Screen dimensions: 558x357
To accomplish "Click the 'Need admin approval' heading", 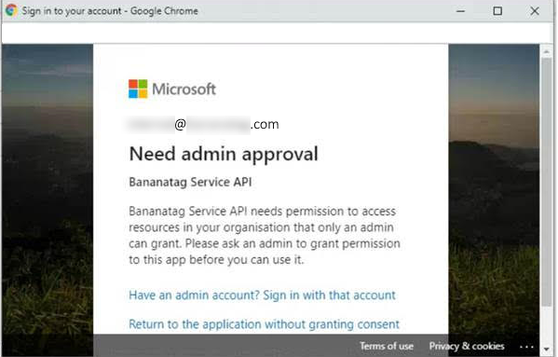I will point(224,155).
